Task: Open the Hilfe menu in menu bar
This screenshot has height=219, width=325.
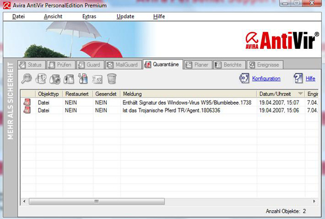Action: pyautogui.click(x=159, y=16)
